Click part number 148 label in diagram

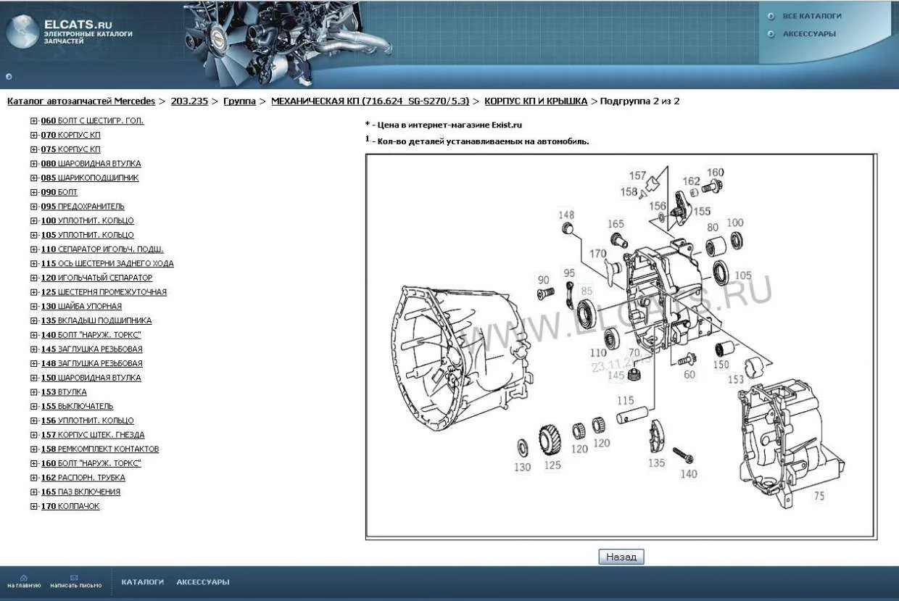[566, 215]
